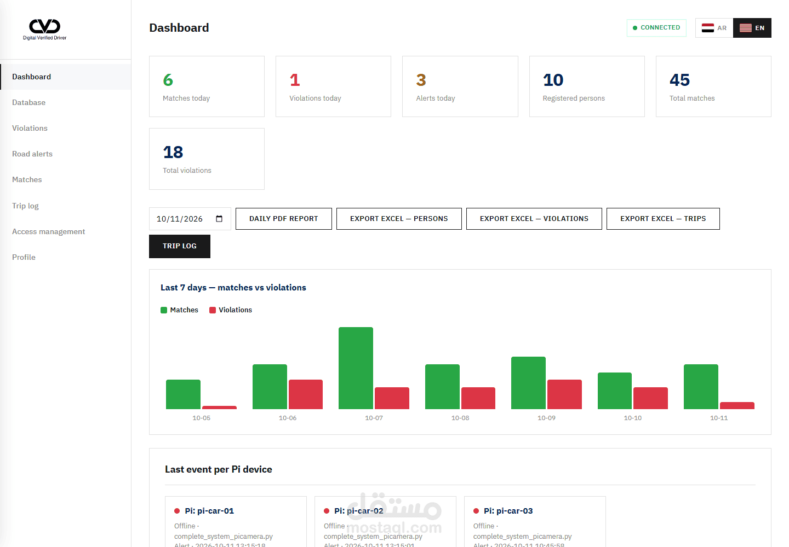Switch language to AR

point(714,28)
